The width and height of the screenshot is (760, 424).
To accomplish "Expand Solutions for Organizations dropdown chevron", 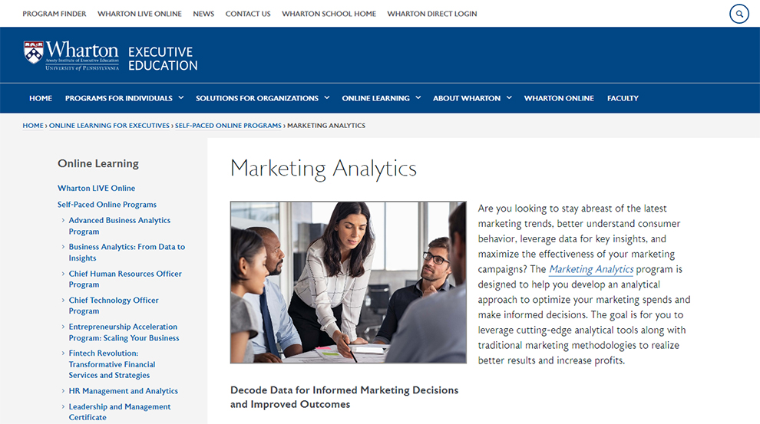I will [x=327, y=98].
